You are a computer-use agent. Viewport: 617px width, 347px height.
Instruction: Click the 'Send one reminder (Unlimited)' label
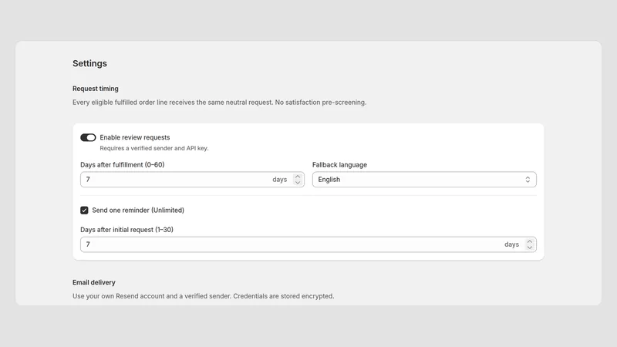[138, 210]
